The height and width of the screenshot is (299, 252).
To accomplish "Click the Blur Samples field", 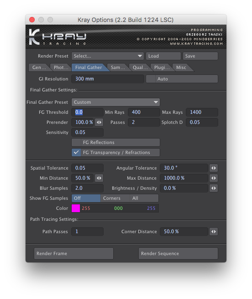I will [87, 188].
